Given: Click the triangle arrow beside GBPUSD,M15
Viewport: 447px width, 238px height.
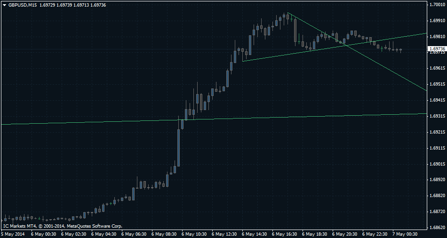Looking at the screenshot, I should [x=4, y=5].
